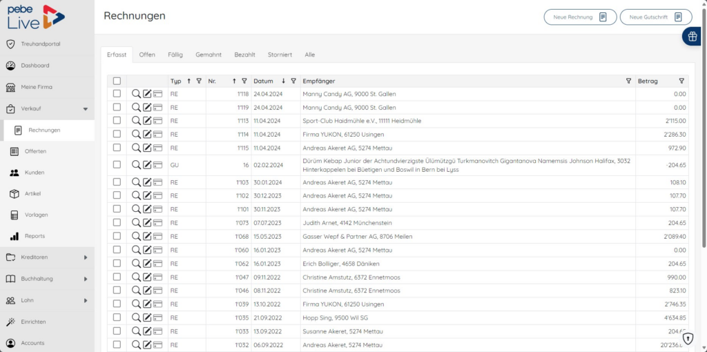Tick checkbox for Sport-Club Haidmühle invoice
Viewport: 707px width, 352px height.
117,121
